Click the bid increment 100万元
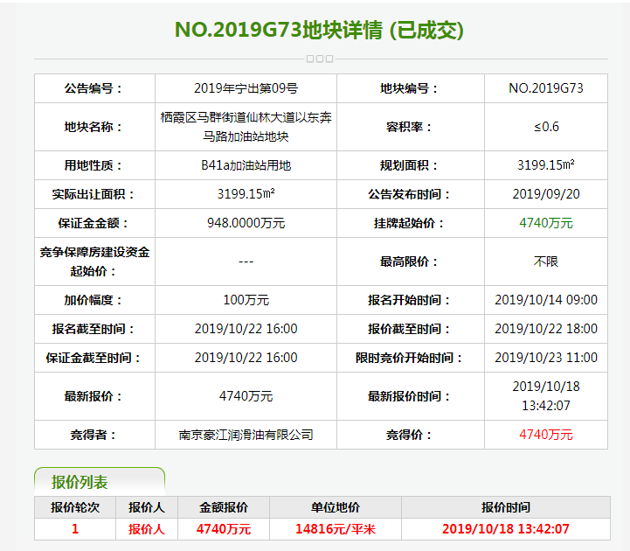Image resolution: width=630 pixels, height=551 pixels. 246,300
